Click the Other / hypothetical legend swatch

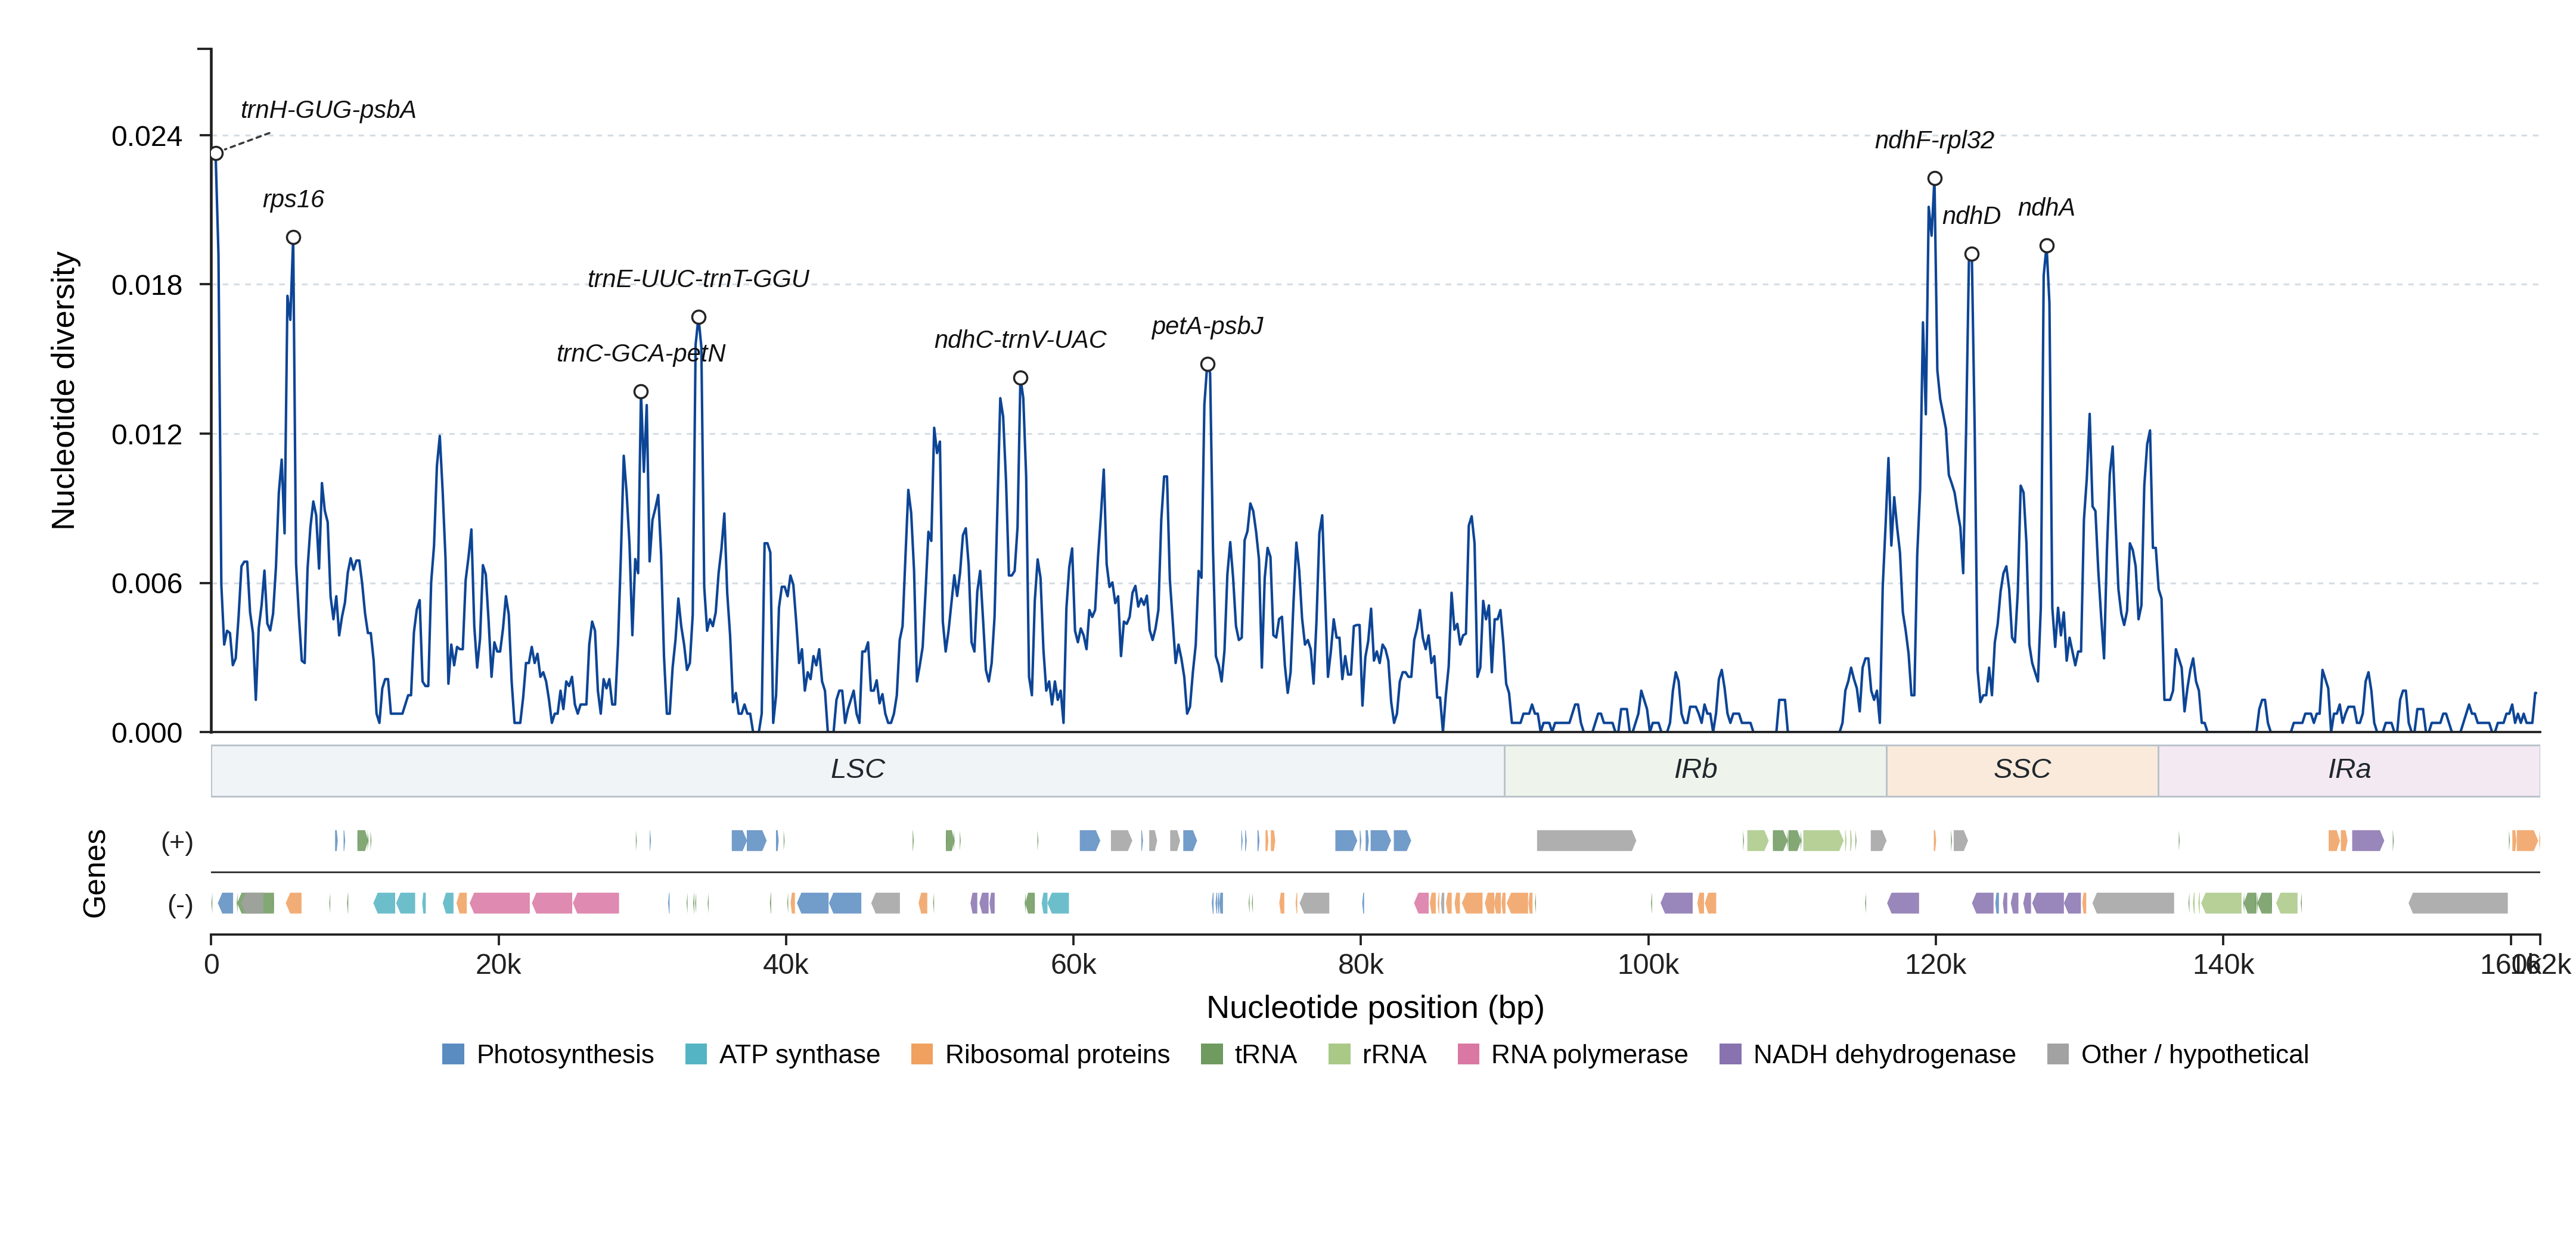click(x=2058, y=1054)
